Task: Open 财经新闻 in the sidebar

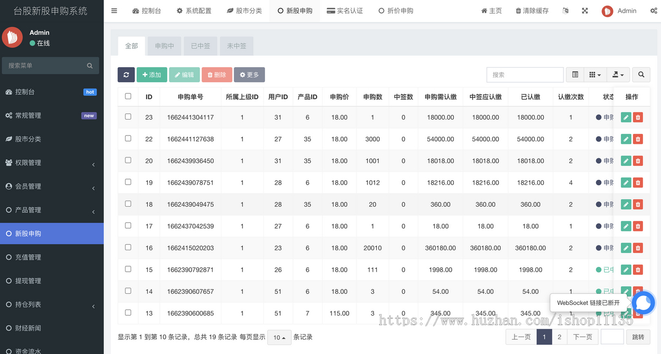Action: 52,328
